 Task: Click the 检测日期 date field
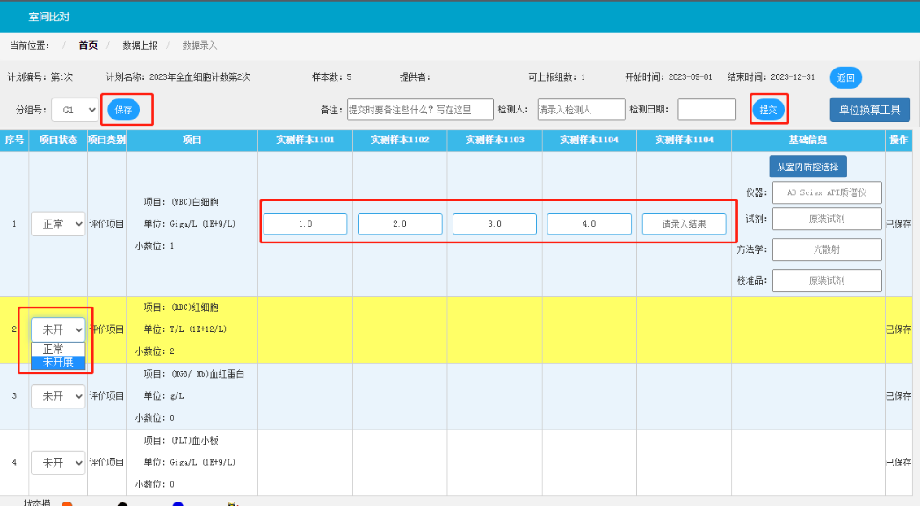pos(706,110)
